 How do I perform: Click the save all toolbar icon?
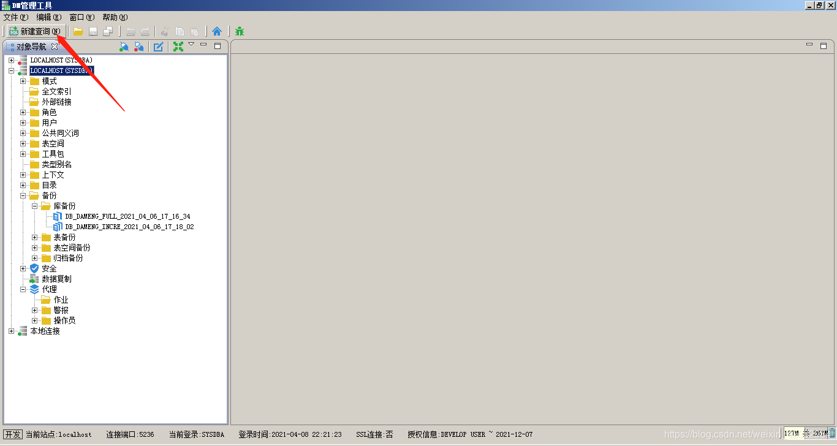pyautogui.click(x=108, y=31)
